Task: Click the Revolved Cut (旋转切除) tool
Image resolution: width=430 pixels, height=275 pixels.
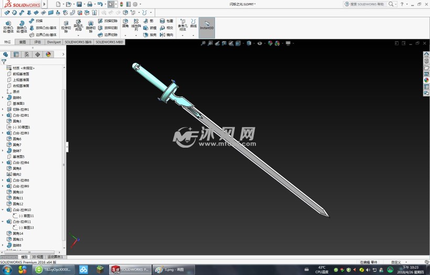Action: pos(91,27)
